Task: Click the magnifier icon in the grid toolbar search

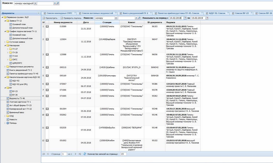Action: coord(139,18)
